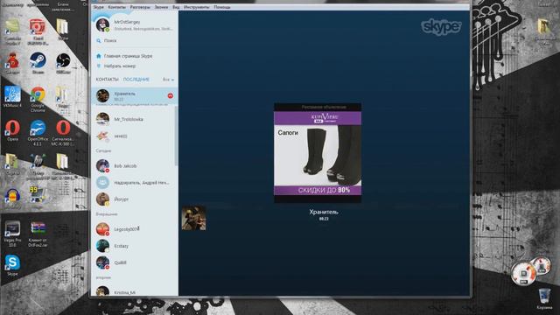Open the Контакты menu in the menu bar
This screenshot has height=315, width=560.
click(116, 7)
